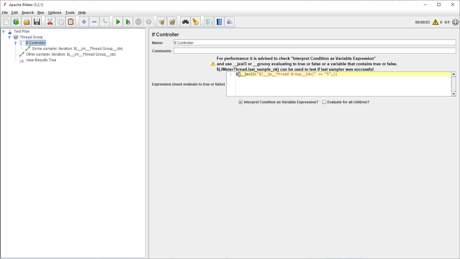The image size is (460, 259).
Task: Collapse the If Controller tree node
Action: [15, 43]
